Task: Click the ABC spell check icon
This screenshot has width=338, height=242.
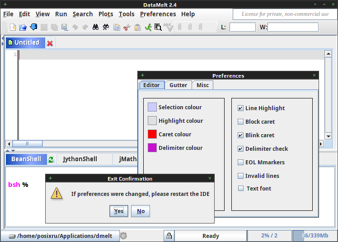Action: coord(168,27)
